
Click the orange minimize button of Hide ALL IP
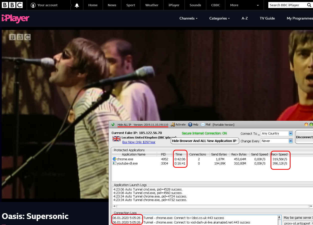pos(306,124)
